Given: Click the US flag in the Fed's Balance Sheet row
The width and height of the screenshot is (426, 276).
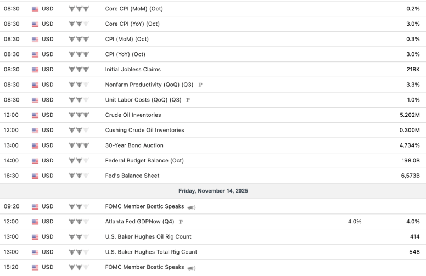Looking at the screenshot, I should (x=35, y=176).
